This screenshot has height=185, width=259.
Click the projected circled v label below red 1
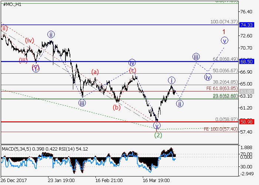(x=224, y=40)
